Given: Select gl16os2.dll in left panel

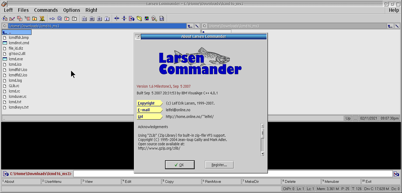Looking at the screenshot, I should (x=17, y=54).
